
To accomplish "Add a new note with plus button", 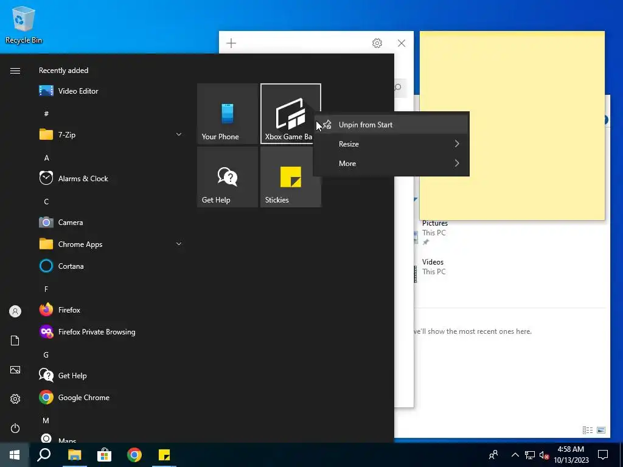I will [x=231, y=43].
